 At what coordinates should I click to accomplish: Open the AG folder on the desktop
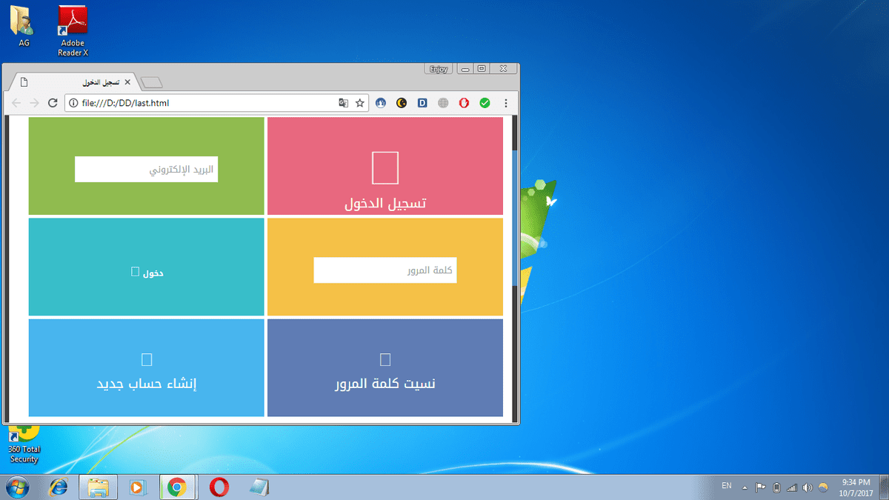coord(24,25)
